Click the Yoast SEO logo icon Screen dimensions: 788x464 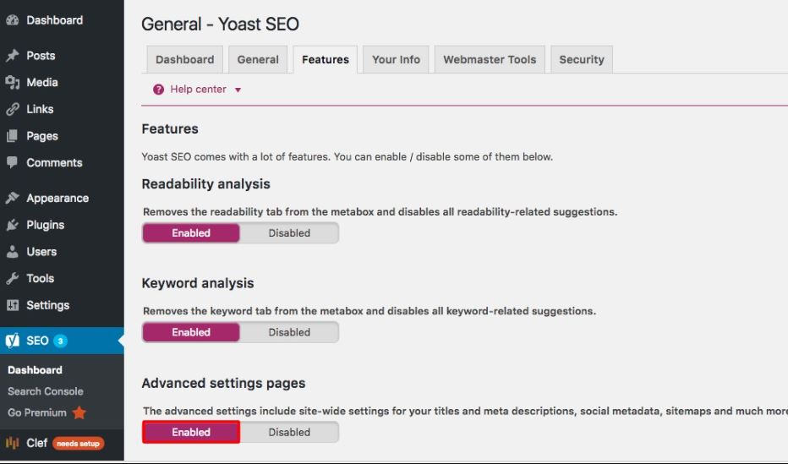point(12,341)
